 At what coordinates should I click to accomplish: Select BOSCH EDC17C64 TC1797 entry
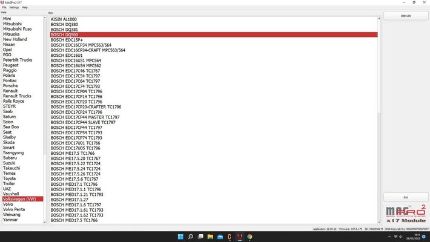coord(214,81)
